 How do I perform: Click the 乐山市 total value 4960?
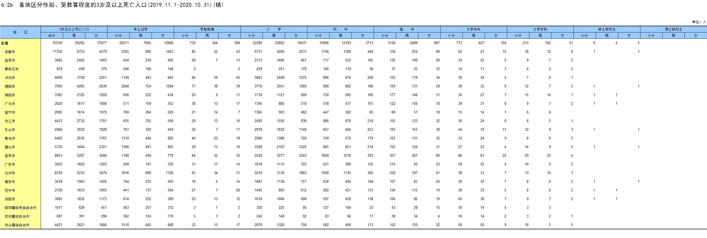coord(58,130)
